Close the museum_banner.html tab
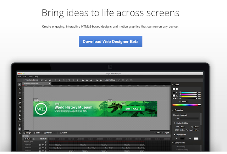The image size is (227, 154). [50, 84]
